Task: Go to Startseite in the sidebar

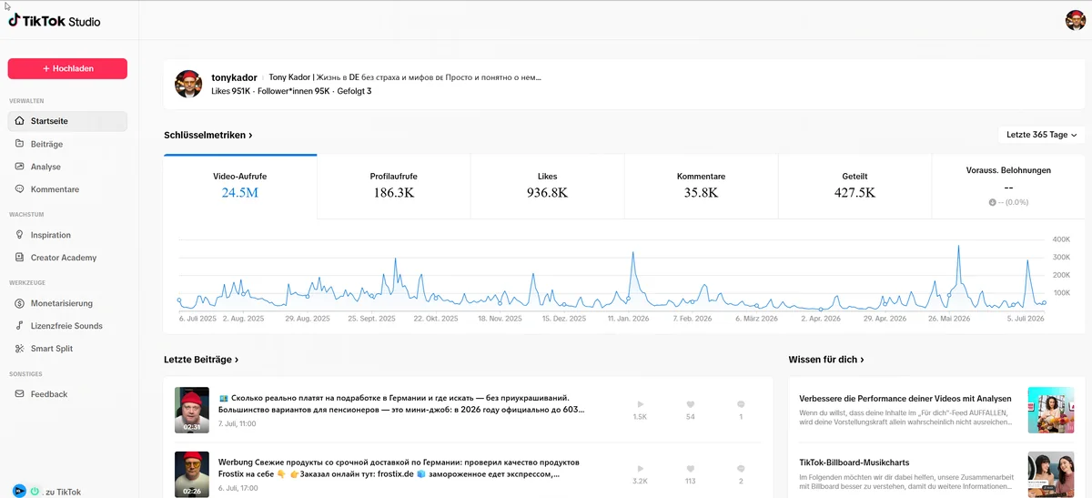Action: click(x=67, y=121)
